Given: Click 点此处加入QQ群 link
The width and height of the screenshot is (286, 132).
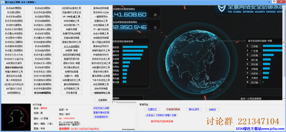Looking at the screenshot, I should tap(101, 108).
